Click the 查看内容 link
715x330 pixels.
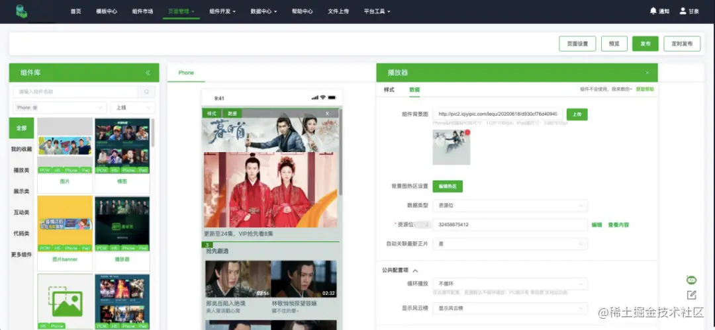[618, 225]
